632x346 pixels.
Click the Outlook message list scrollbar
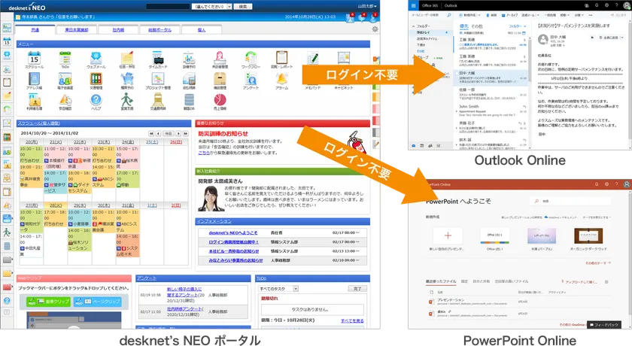(x=529, y=59)
